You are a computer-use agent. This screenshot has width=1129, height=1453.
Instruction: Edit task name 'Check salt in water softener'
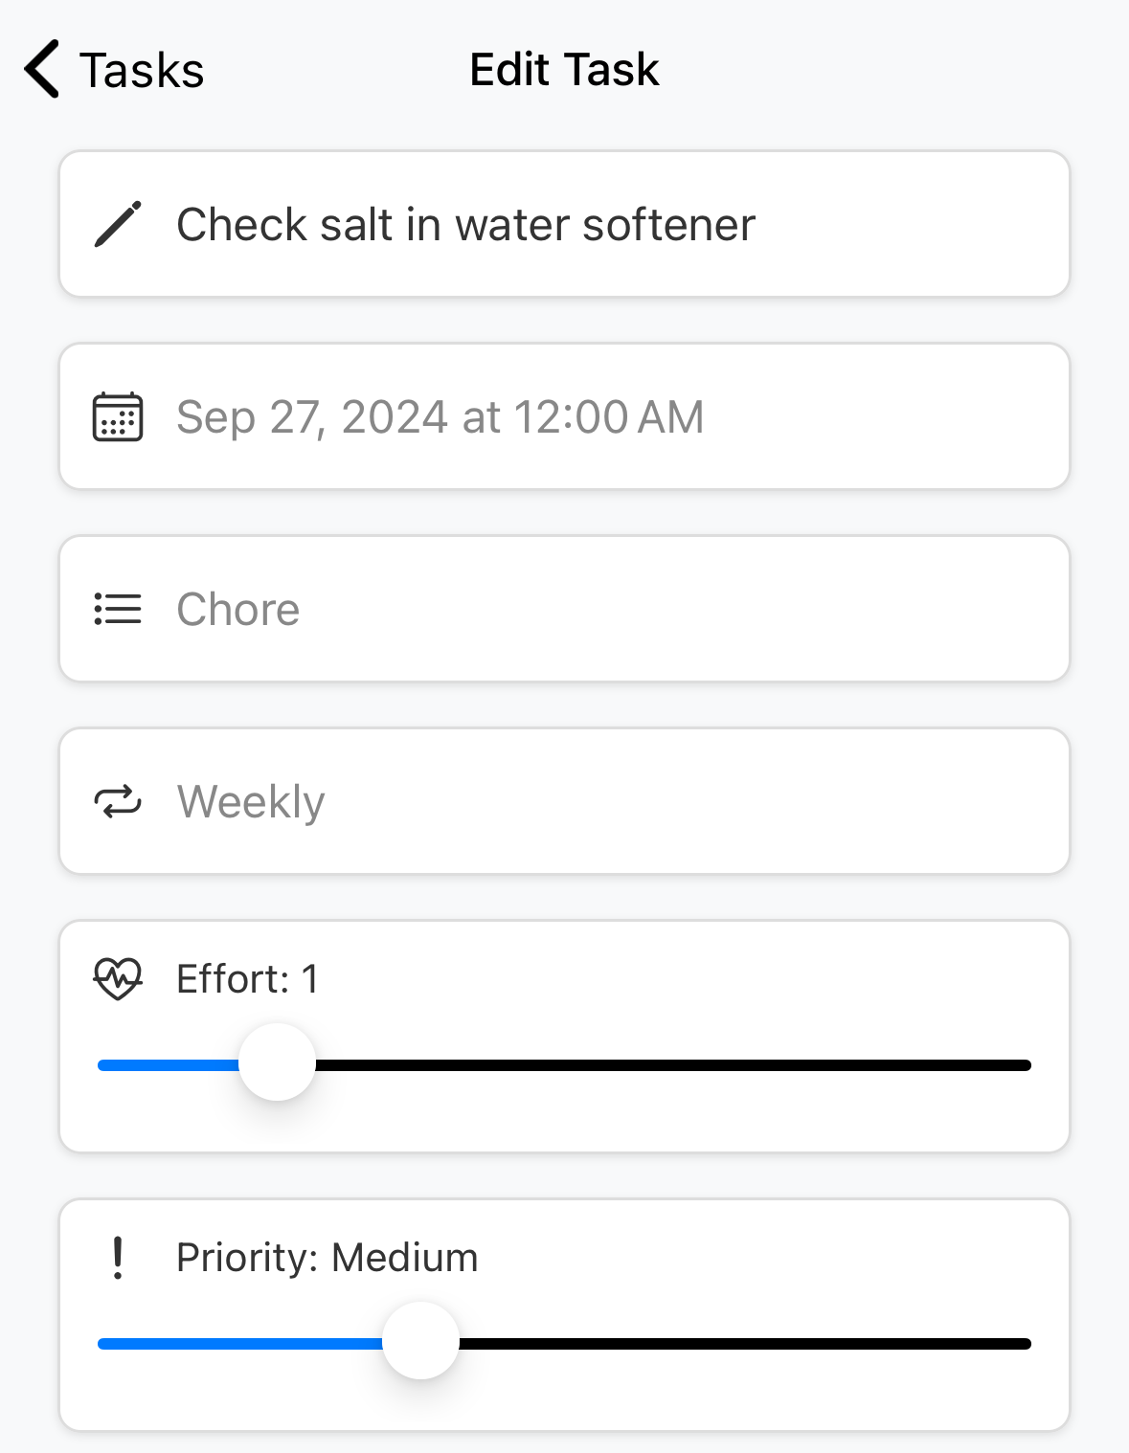pyautogui.click(x=466, y=225)
